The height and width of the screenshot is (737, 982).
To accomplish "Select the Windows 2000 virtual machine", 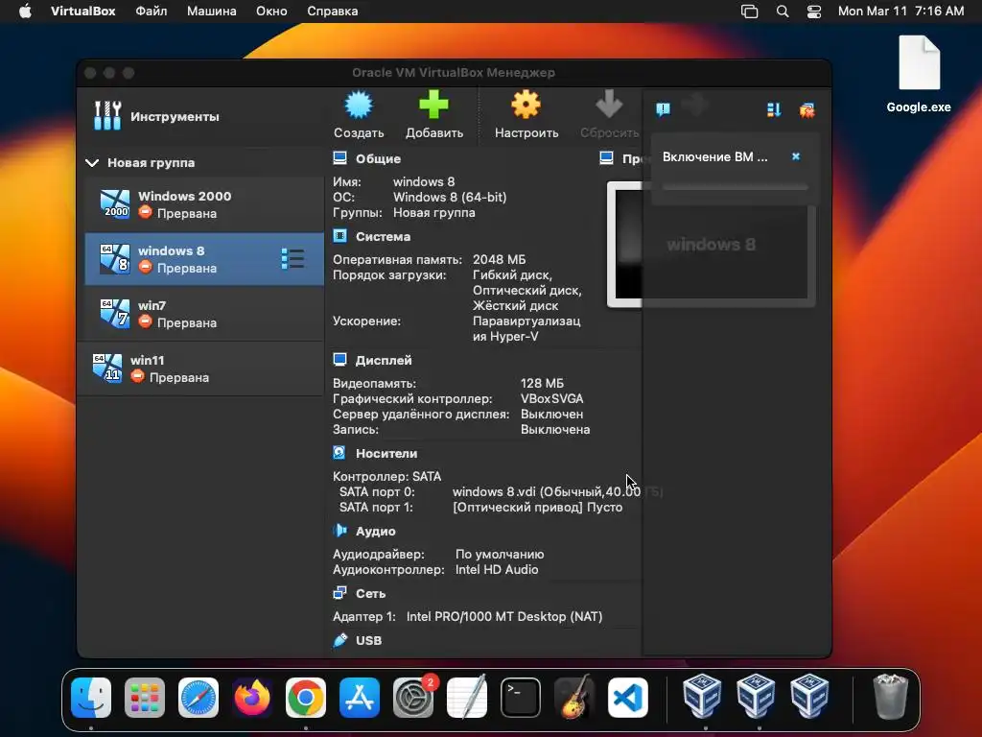I will click(x=204, y=204).
